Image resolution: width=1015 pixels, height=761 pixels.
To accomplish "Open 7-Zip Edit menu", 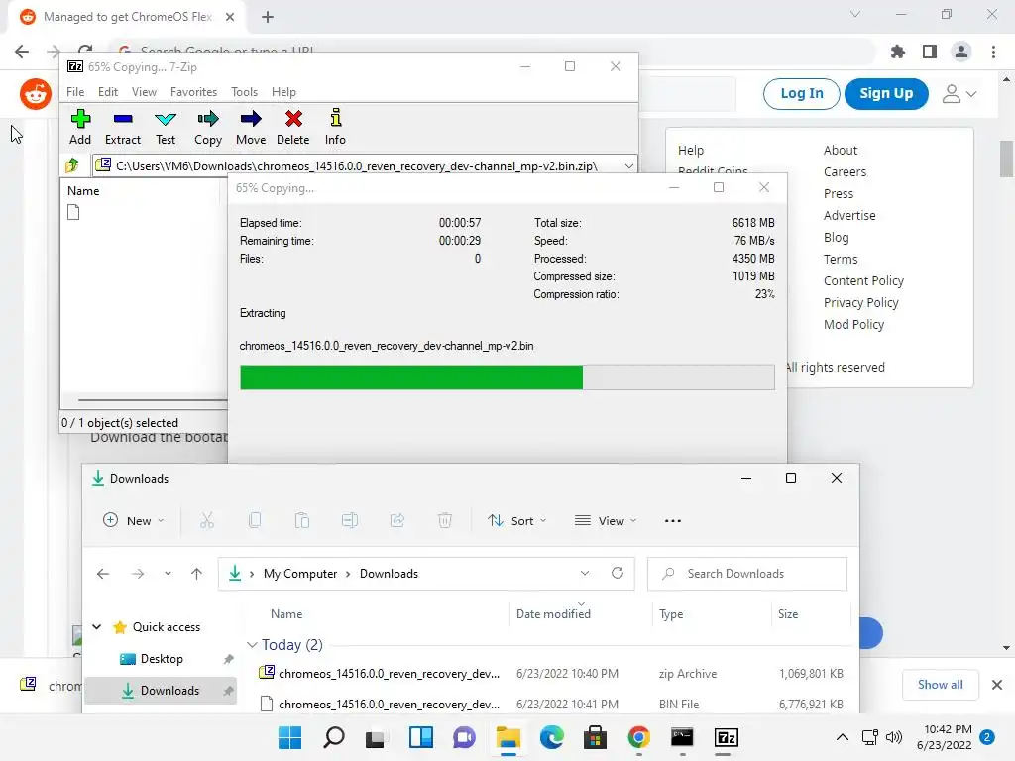I will coord(107,92).
